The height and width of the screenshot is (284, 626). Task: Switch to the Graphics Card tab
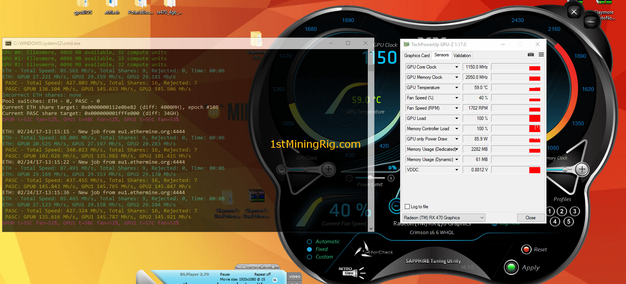click(417, 56)
